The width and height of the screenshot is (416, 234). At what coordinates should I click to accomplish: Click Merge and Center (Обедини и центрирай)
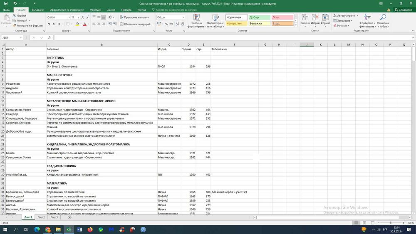(x=135, y=24)
